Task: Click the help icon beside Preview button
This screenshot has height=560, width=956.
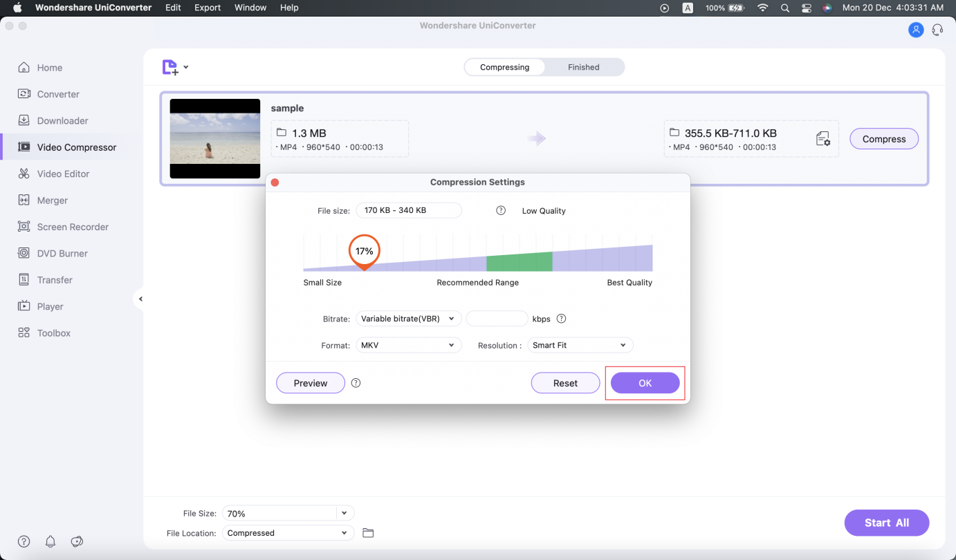Action: coord(356,383)
